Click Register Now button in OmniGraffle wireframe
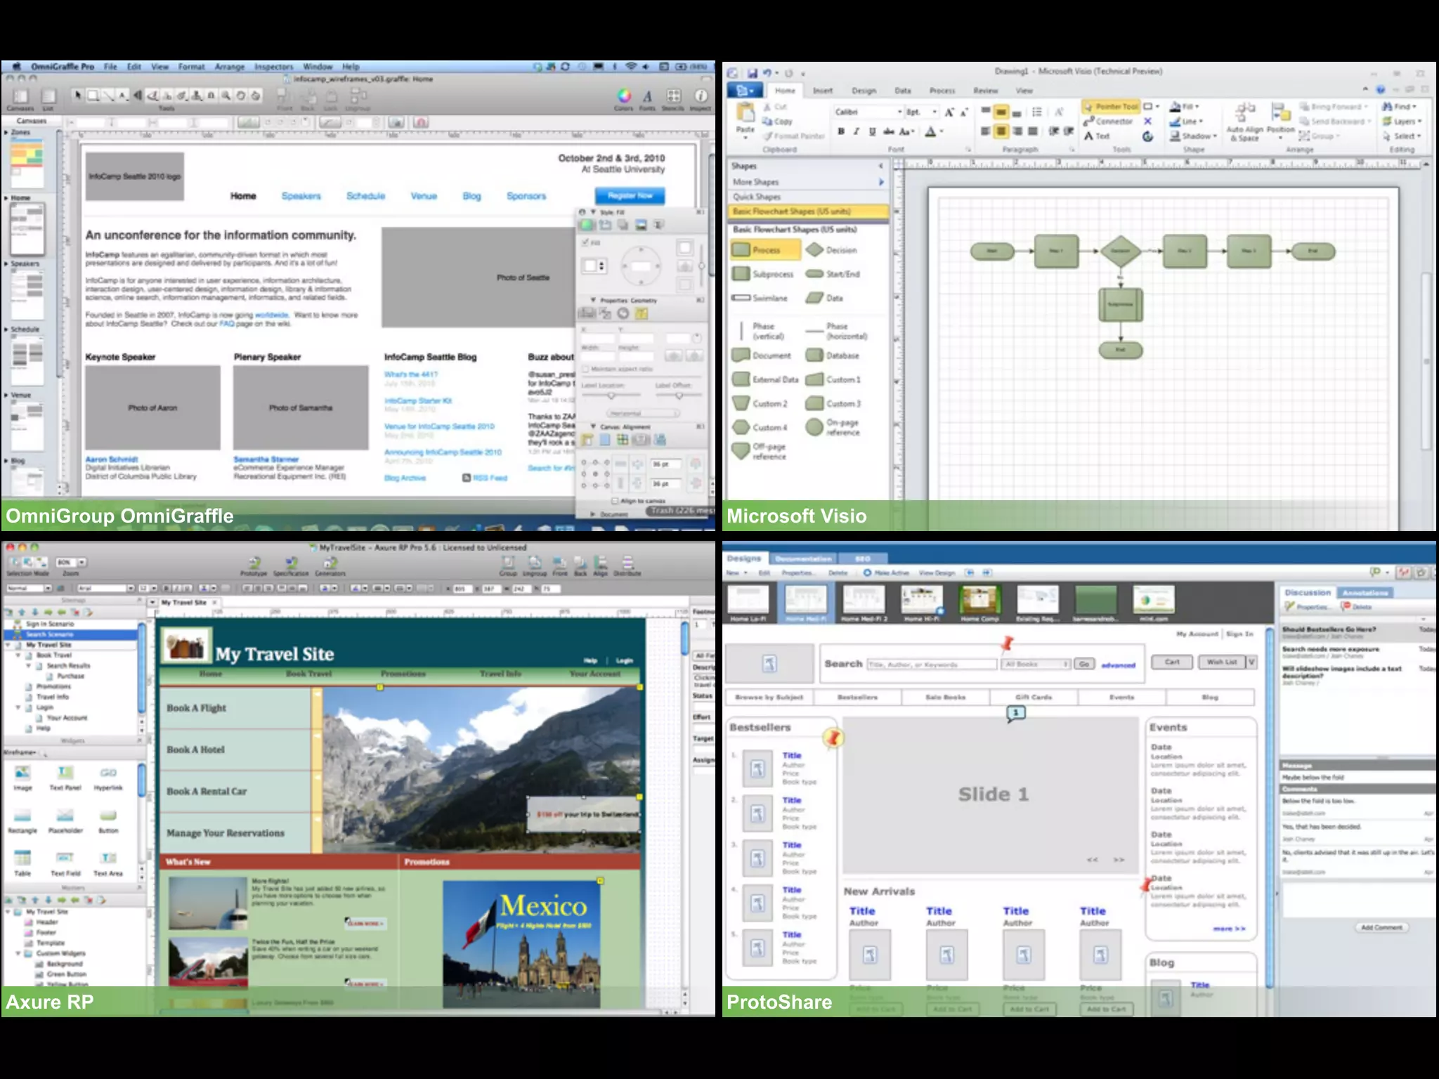Screen dimensions: 1439x1079 pos(630,195)
